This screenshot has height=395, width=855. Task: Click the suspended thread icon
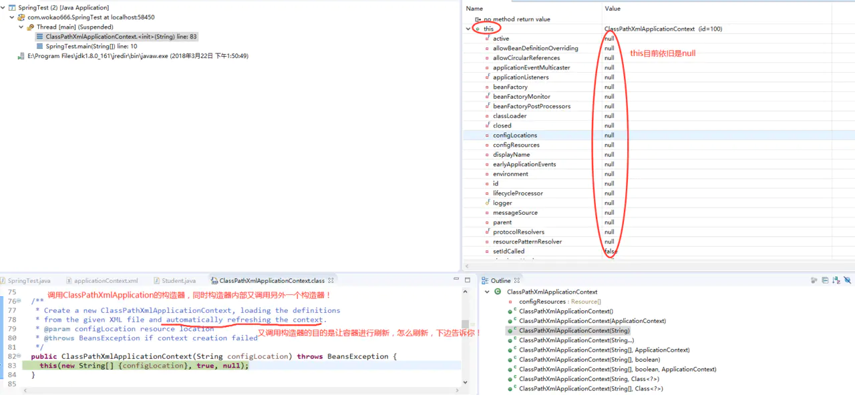coord(31,27)
